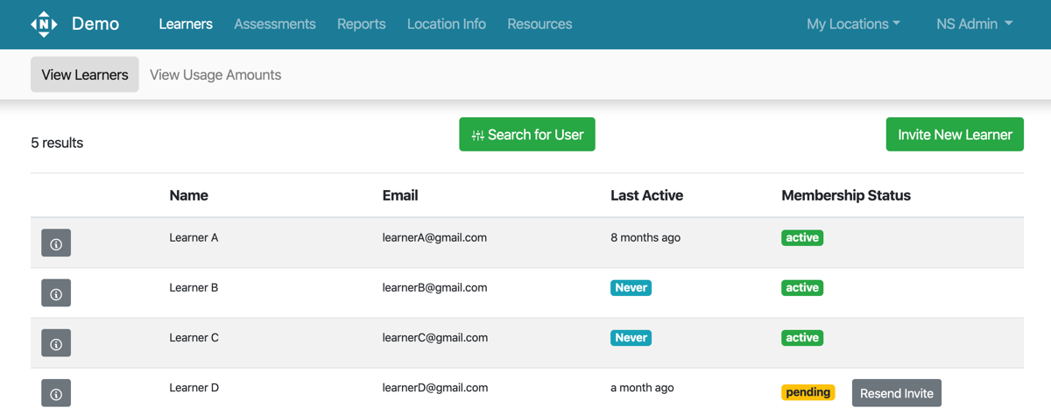Click the Demo brand title
The image size is (1051, 415).
click(95, 24)
